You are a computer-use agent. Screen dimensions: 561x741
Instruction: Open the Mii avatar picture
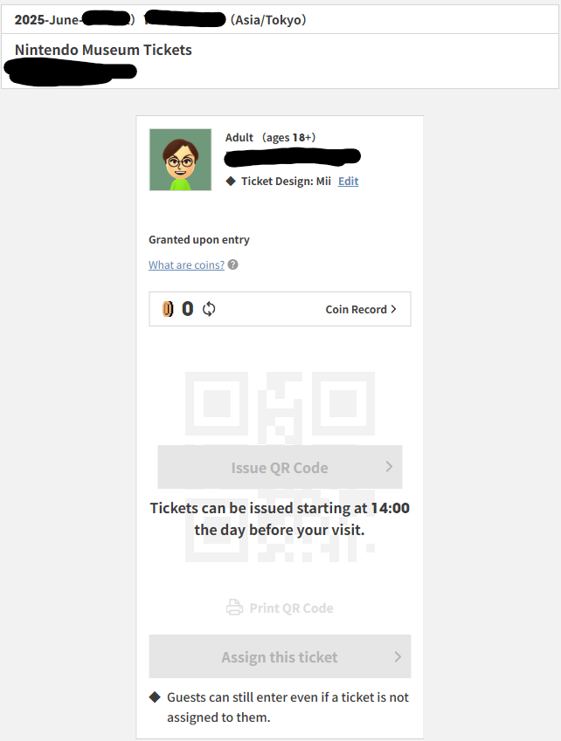(x=180, y=160)
